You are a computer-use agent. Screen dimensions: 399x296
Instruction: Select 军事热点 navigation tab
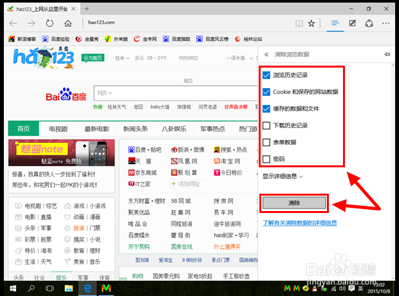pos(213,129)
